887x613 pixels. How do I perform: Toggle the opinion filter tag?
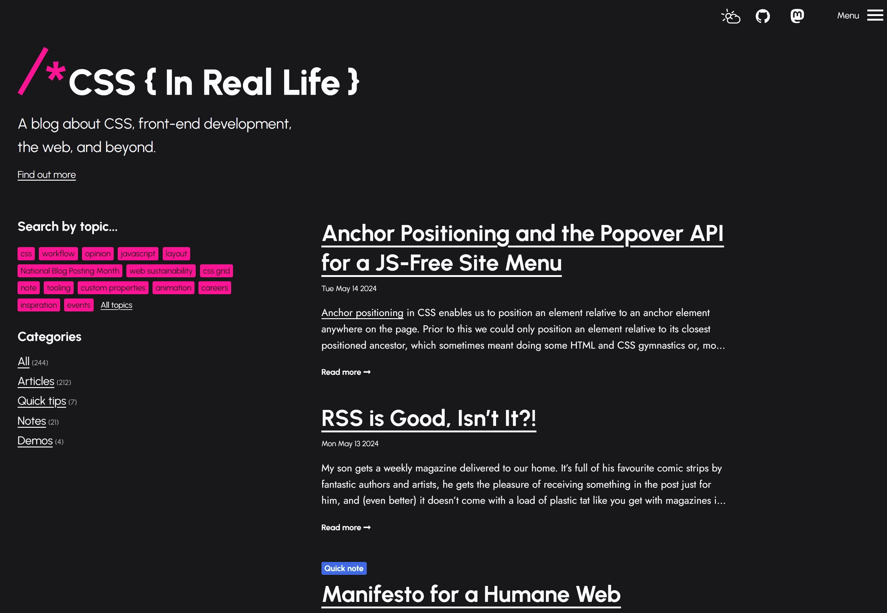(97, 253)
